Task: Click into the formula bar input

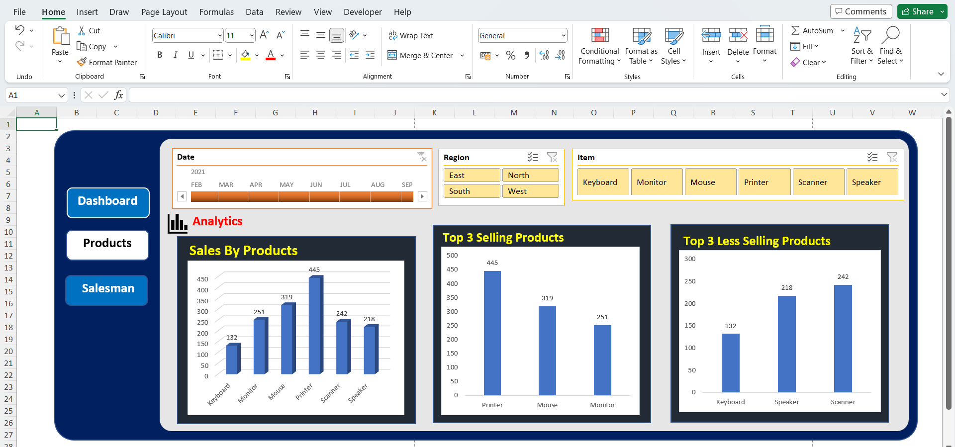Action: (x=534, y=95)
